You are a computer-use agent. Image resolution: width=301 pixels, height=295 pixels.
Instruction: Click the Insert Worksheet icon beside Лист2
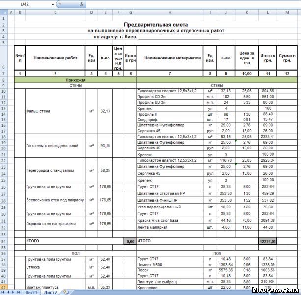click(66, 292)
